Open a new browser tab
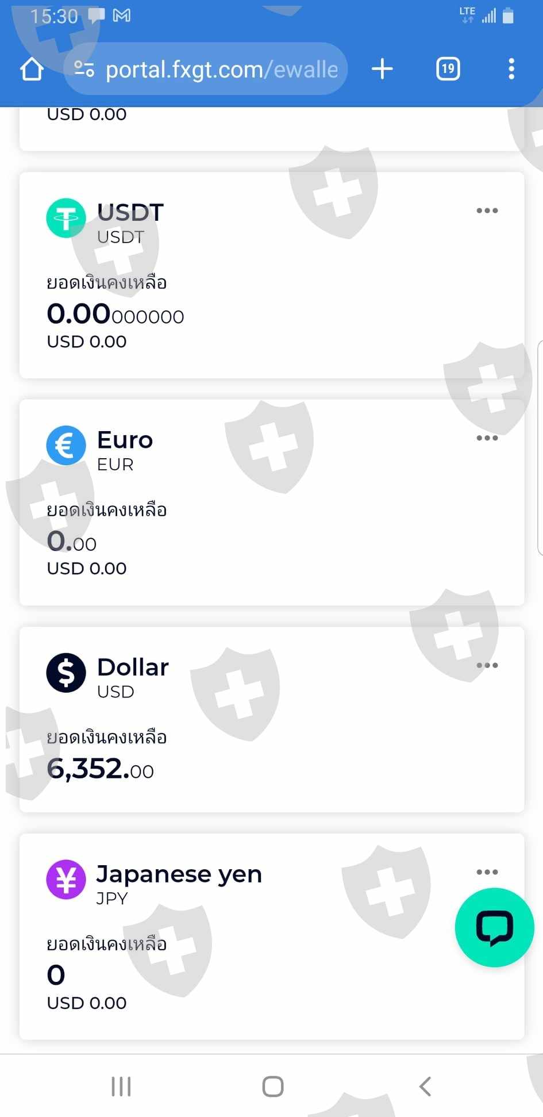The width and height of the screenshot is (543, 1117). point(382,70)
